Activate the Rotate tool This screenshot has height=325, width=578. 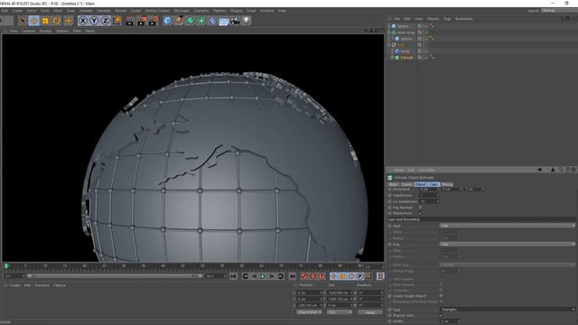(57, 21)
